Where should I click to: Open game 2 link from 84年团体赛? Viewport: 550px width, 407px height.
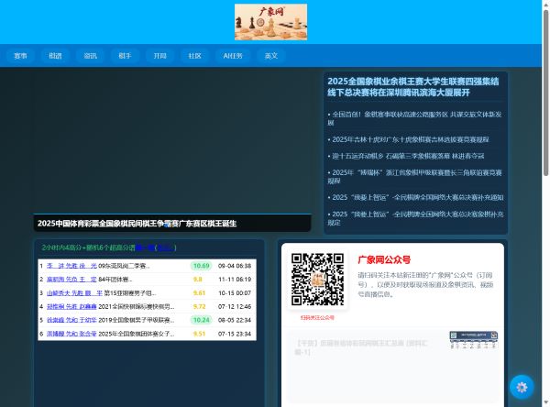click(x=71, y=280)
